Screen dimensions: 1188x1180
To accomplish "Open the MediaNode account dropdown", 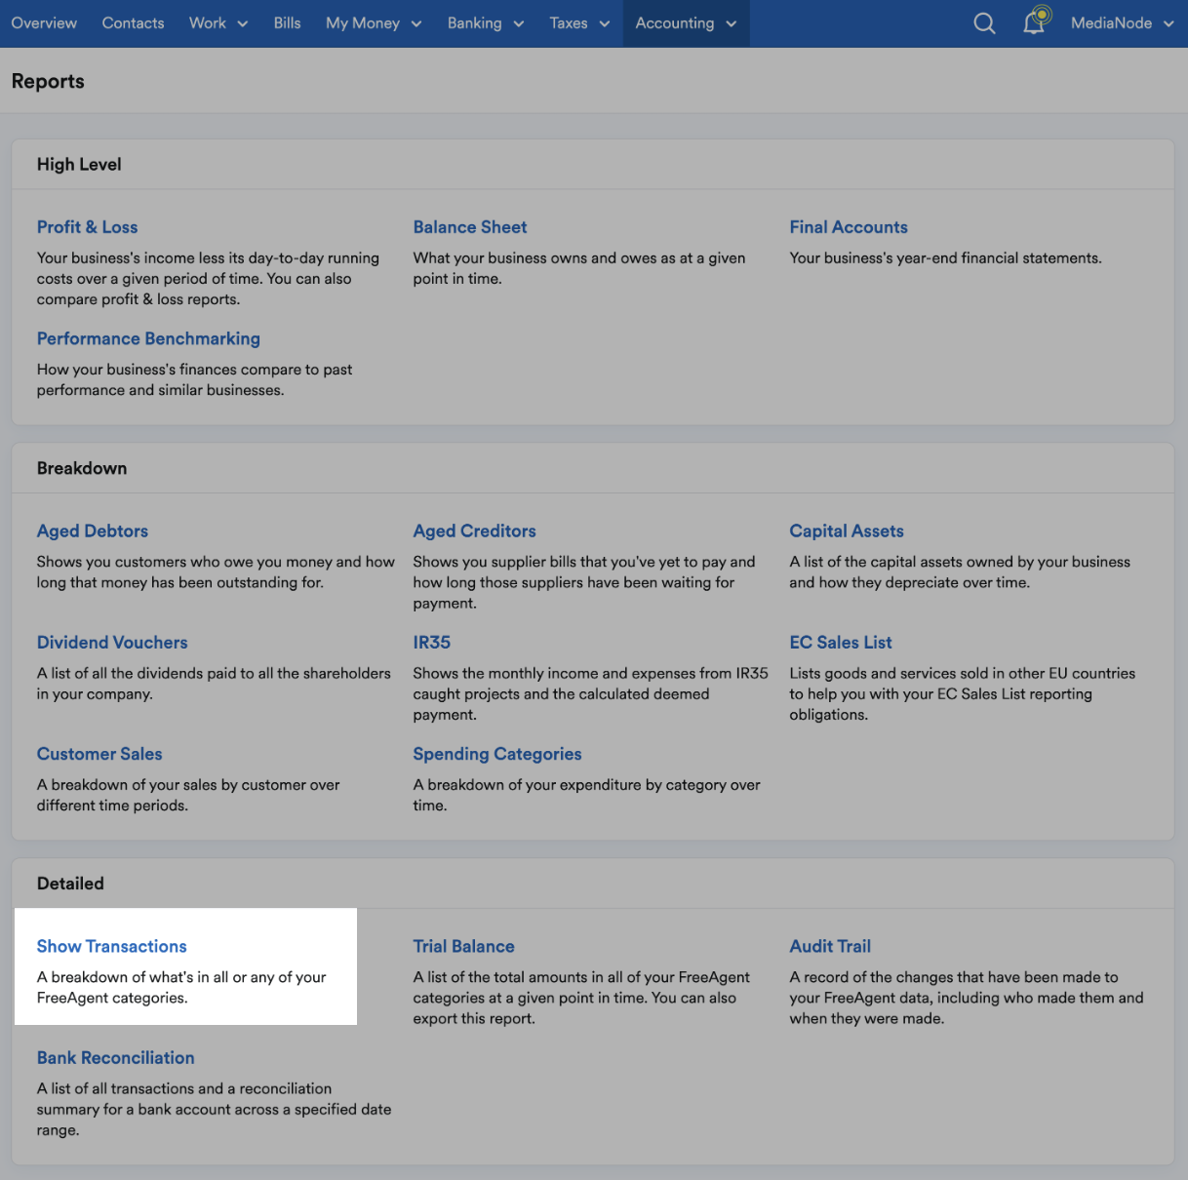I will click(1122, 23).
